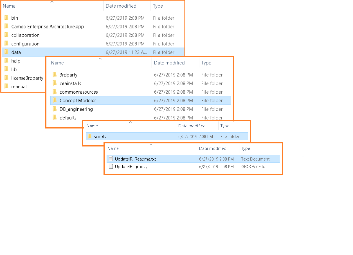
Task: Click the date cell of UpdateIRI.groovy row
Action: coord(216,166)
